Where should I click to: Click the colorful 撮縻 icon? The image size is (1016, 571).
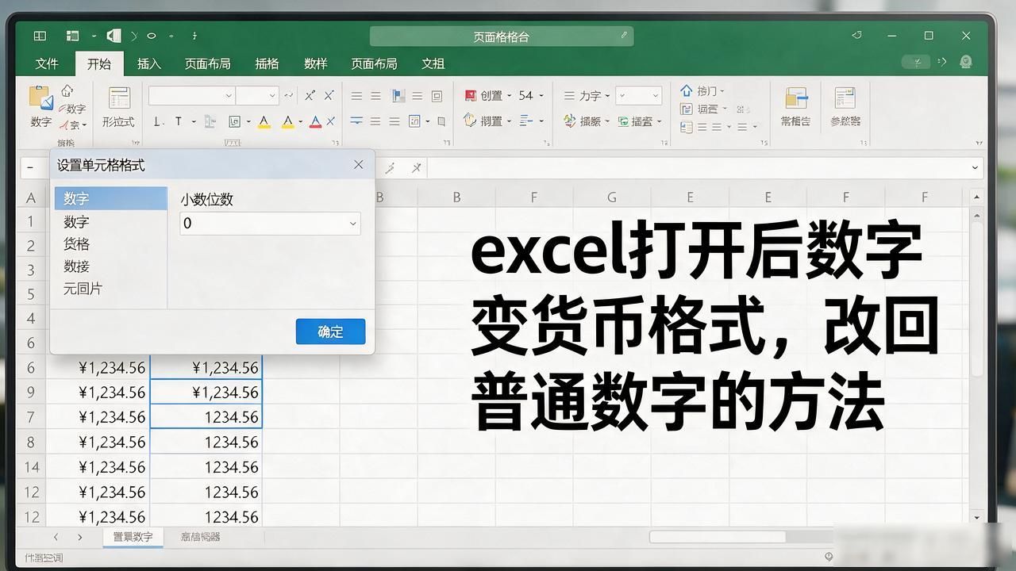click(x=570, y=121)
